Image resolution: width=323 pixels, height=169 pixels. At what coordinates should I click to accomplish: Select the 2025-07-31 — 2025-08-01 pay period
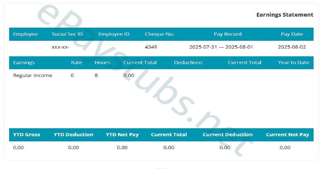[x=221, y=47]
